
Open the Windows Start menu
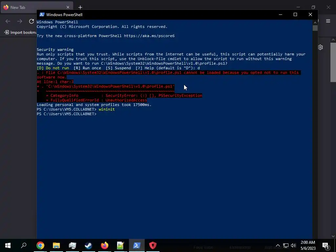click(x=8, y=245)
